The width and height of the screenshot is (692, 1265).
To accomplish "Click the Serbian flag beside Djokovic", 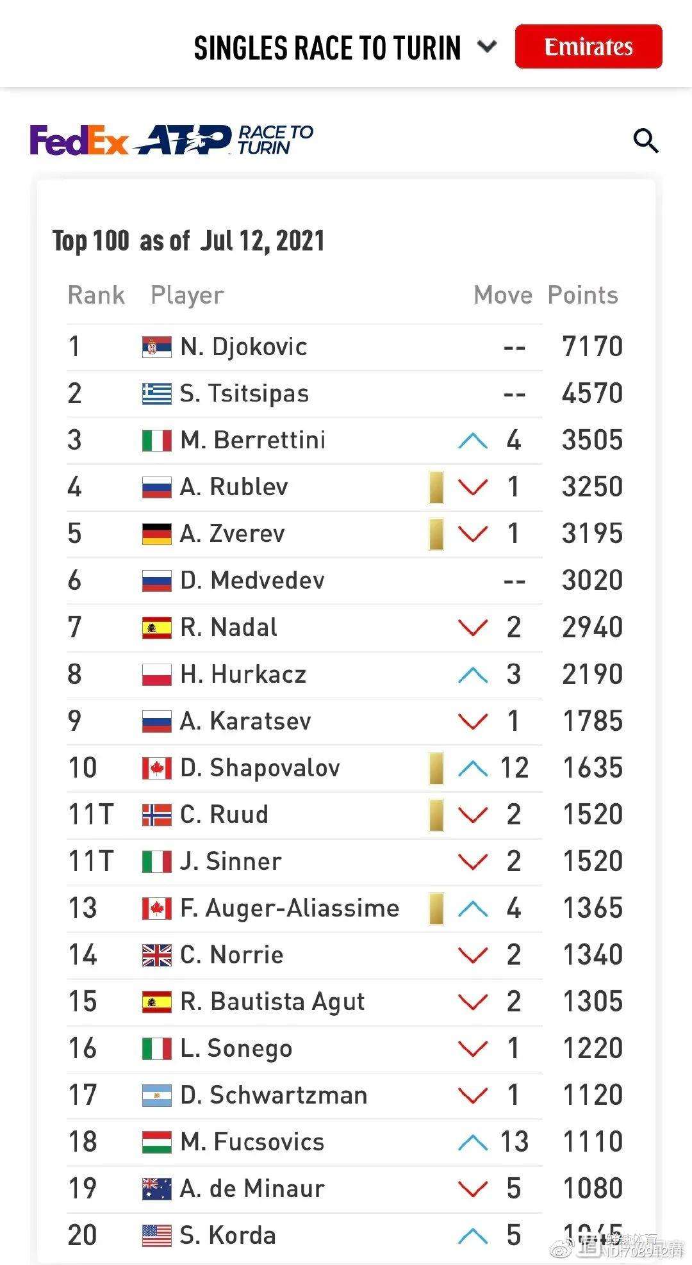I will (157, 347).
